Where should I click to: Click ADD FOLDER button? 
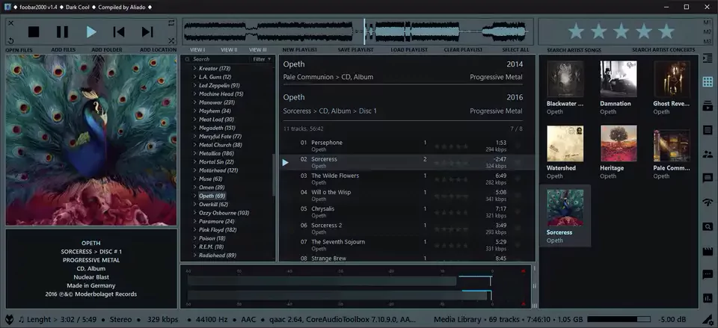[x=107, y=50]
